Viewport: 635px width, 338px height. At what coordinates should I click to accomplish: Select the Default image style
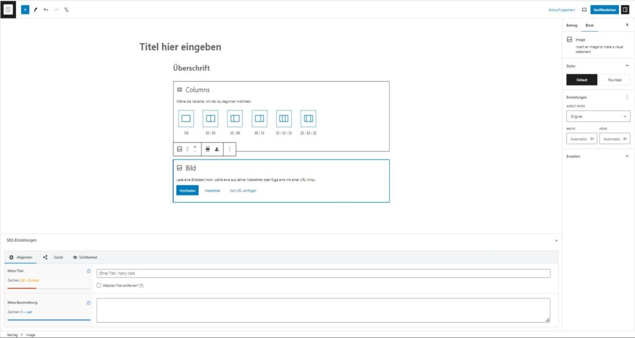[x=582, y=80]
